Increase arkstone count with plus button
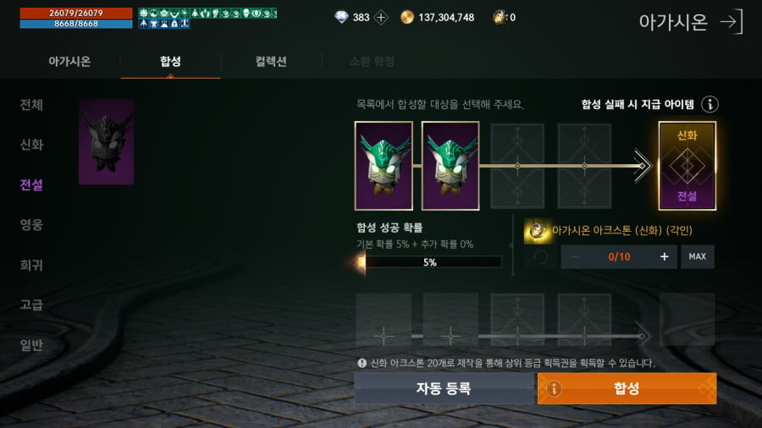Image resolution: width=762 pixels, height=428 pixels. (x=665, y=256)
